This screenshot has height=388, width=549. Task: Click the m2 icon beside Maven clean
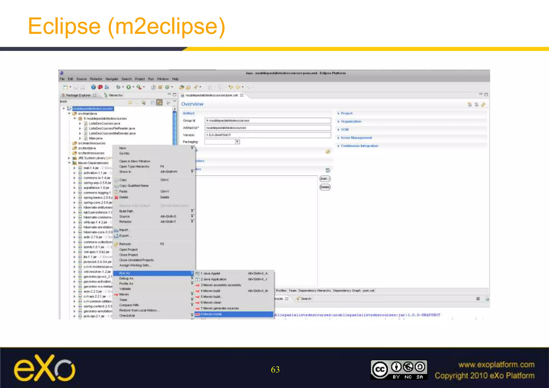click(x=198, y=303)
